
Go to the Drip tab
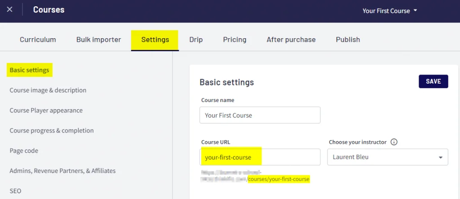[x=196, y=40]
